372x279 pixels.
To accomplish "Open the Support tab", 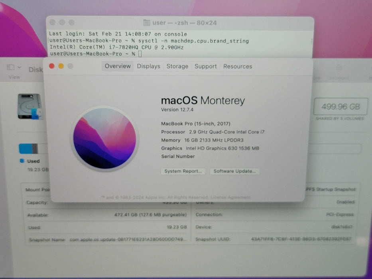I will [206, 67].
